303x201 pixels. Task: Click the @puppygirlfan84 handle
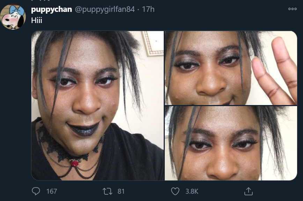click(105, 9)
